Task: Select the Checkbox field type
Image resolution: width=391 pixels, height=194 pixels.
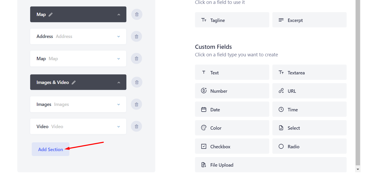Action: pyautogui.click(x=232, y=146)
